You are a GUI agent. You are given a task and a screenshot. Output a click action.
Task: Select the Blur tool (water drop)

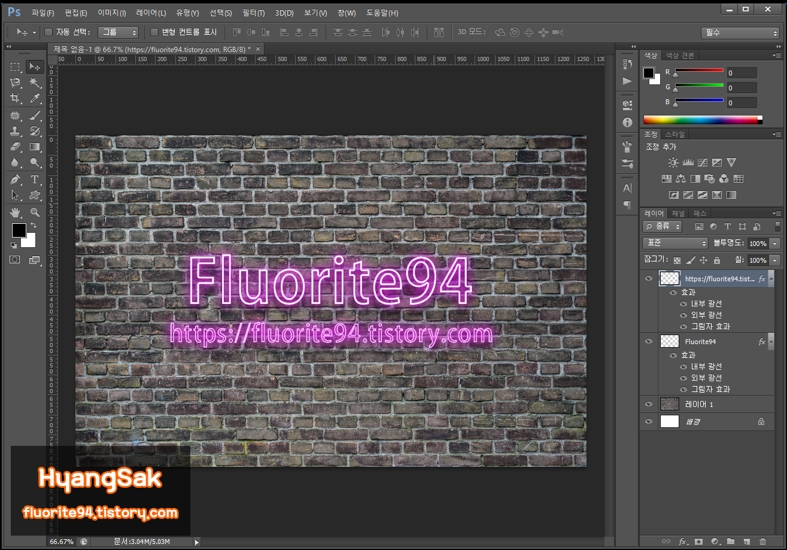click(16, 162)
